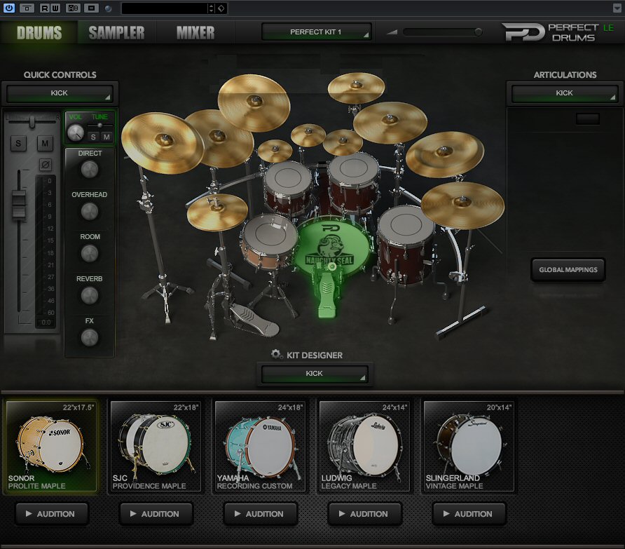Mute the channel with the large M button
Image resolution: width=625 pixels, height=549 pixels.
click(45, 143)
